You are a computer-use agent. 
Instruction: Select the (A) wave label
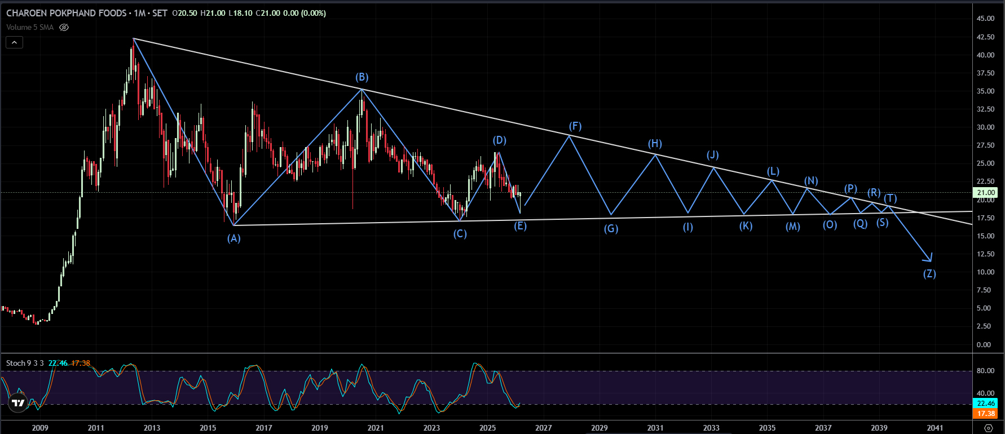[234, 238]
